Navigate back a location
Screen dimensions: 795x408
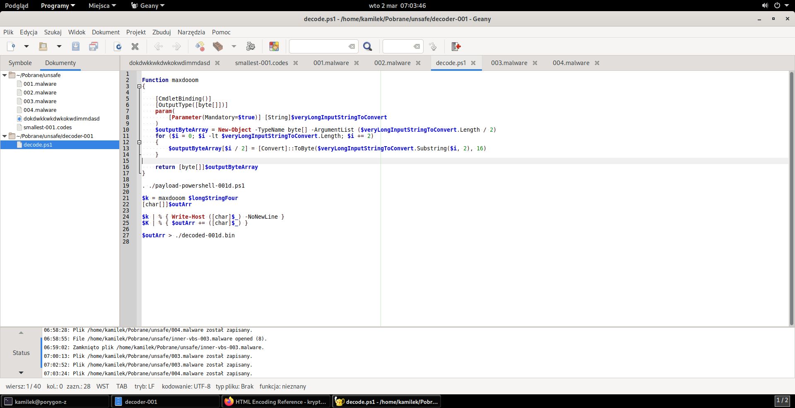click(158, 46)
